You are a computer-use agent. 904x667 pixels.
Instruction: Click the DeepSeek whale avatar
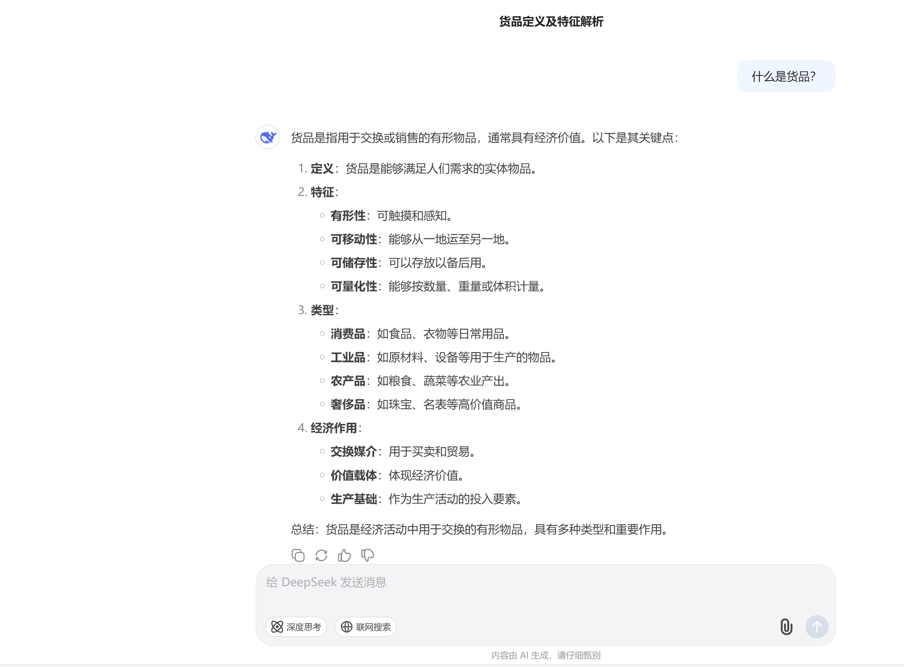[268, 137]
